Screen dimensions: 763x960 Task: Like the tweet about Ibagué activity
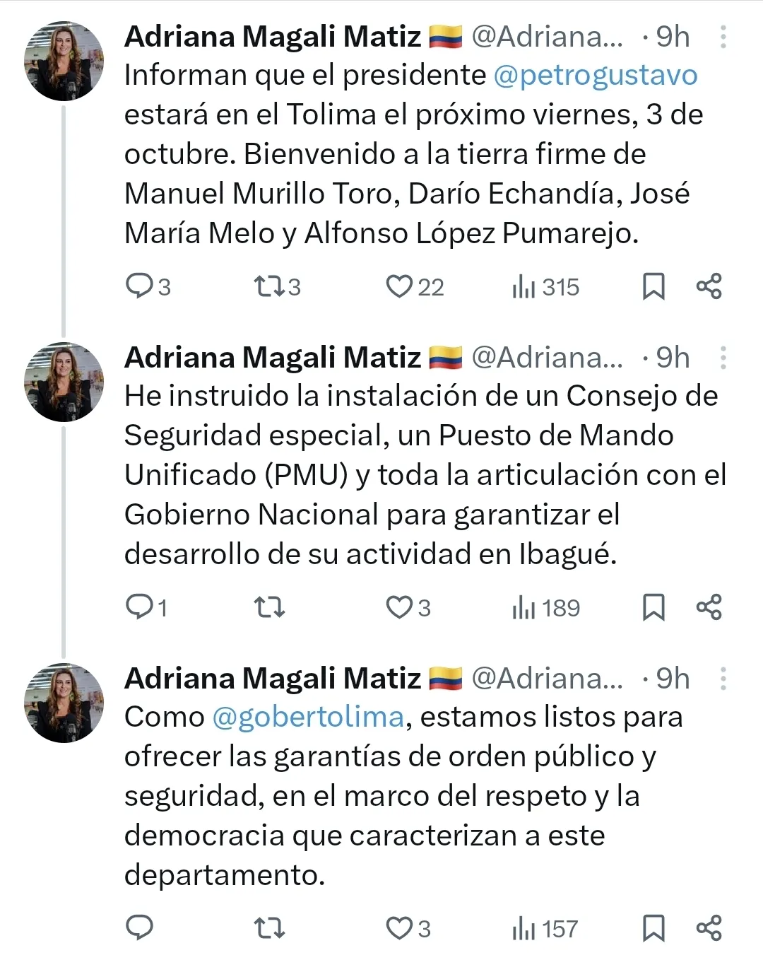399,607
